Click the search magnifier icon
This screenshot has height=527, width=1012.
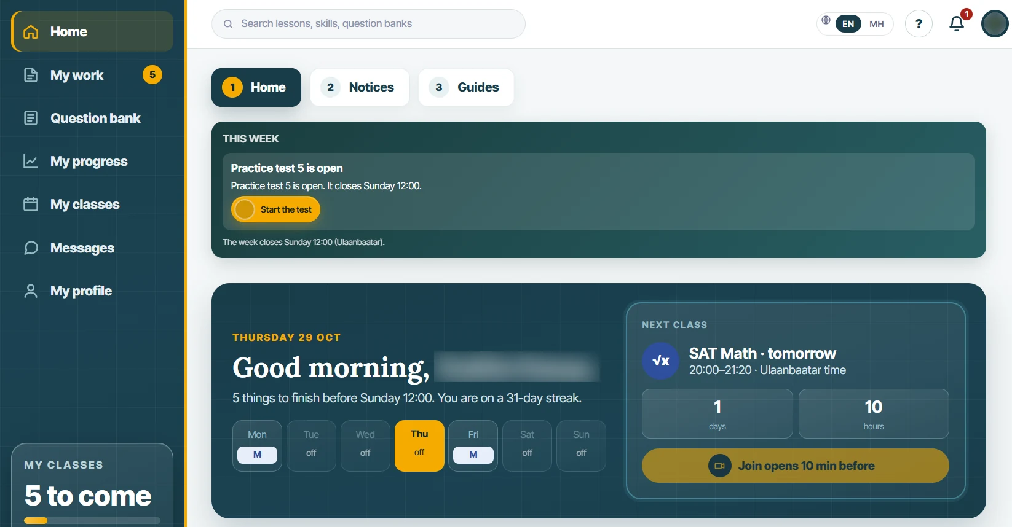[228, 24]
